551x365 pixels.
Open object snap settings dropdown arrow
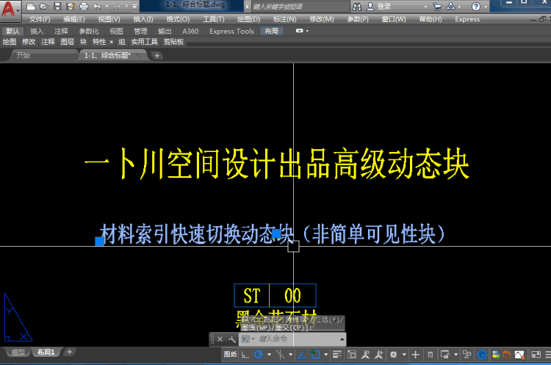click(x=325, y=355)
